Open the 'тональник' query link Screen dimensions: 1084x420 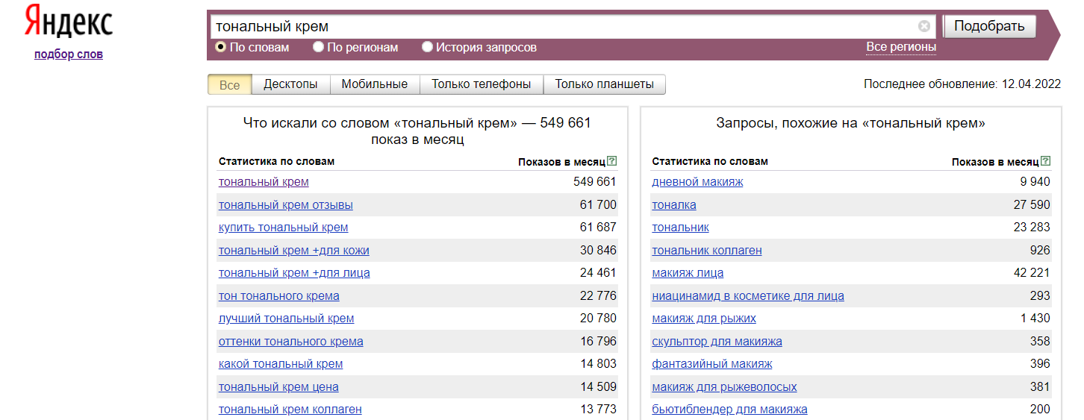[x=680, y=228]
